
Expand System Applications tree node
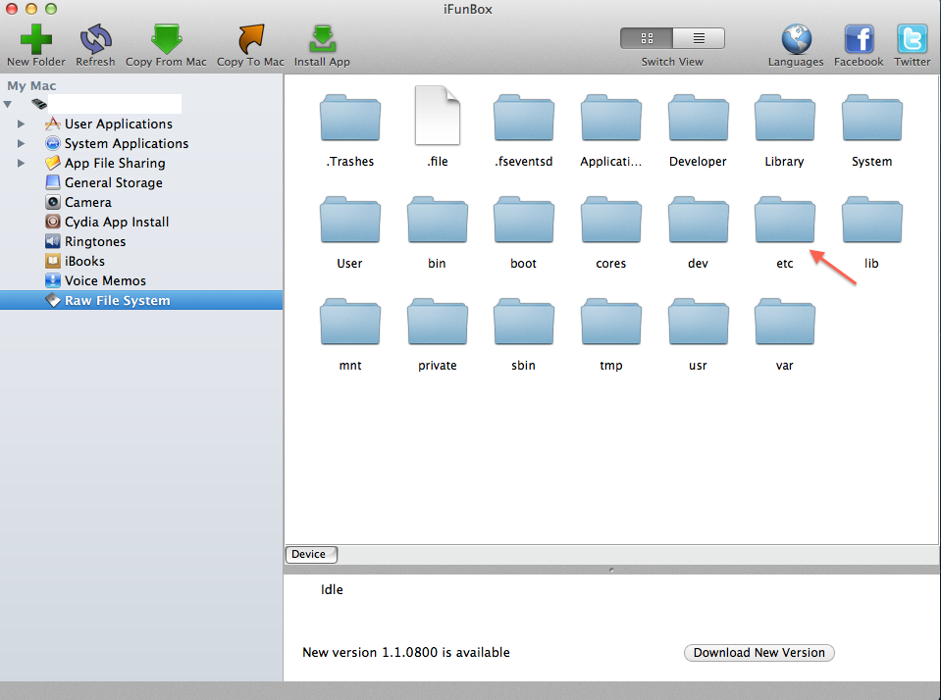pos(21,144)
